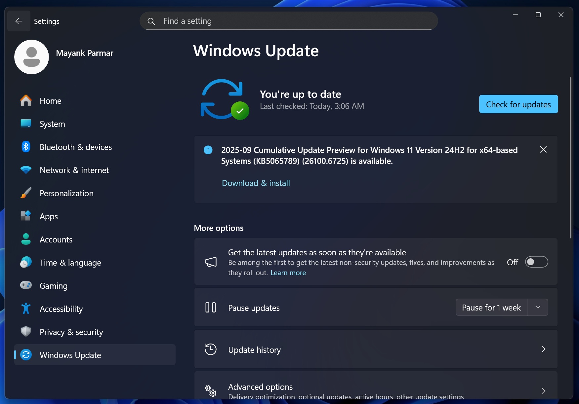Image resolution: width=579 pixels, height=404 pixels.
Task: Open Privacy & security settings
Action: click(71, 332)
